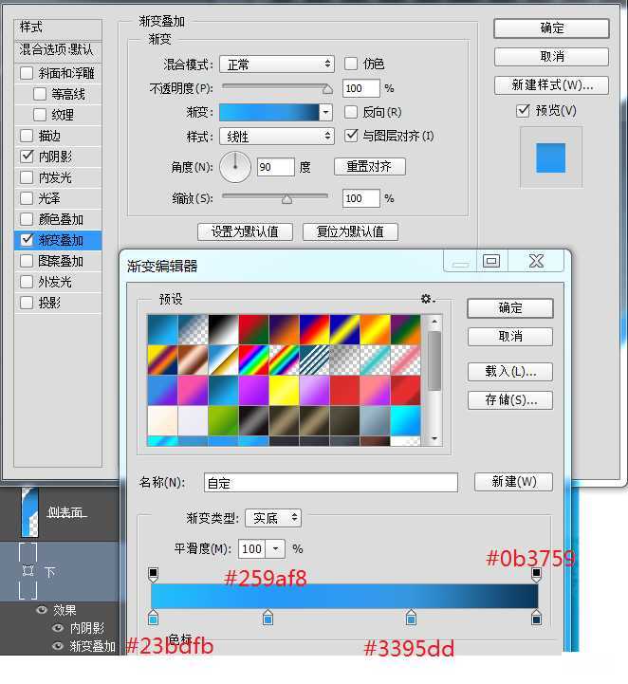Screen dimensions: 628x684
Task: Toggle visibility of 内阴影 effect
Action: [x=58, y=628]
